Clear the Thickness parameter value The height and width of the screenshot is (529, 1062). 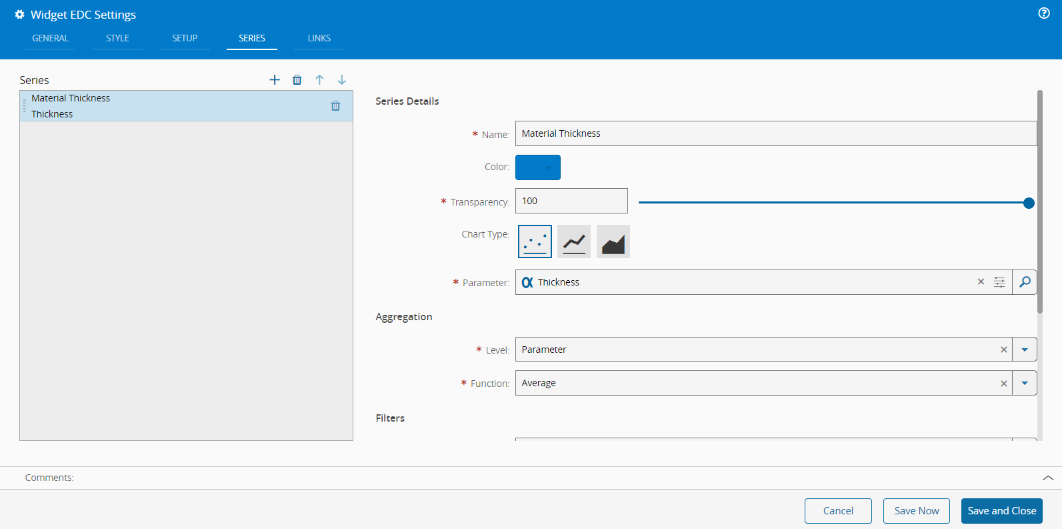click(x=981, y=282)
